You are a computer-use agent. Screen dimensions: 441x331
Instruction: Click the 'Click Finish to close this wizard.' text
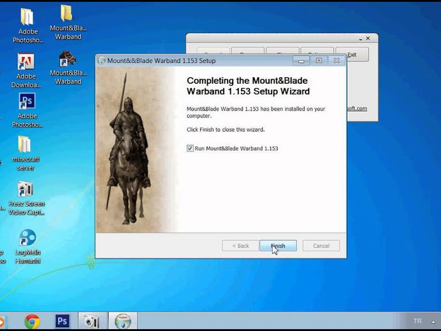click(226, 130)
